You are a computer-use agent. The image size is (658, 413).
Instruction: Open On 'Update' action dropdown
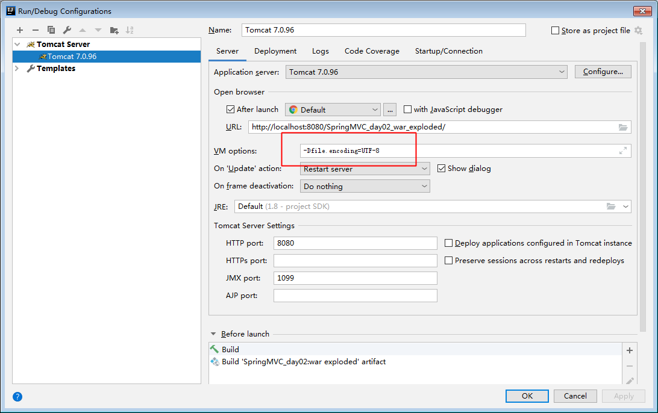[365, 169]
